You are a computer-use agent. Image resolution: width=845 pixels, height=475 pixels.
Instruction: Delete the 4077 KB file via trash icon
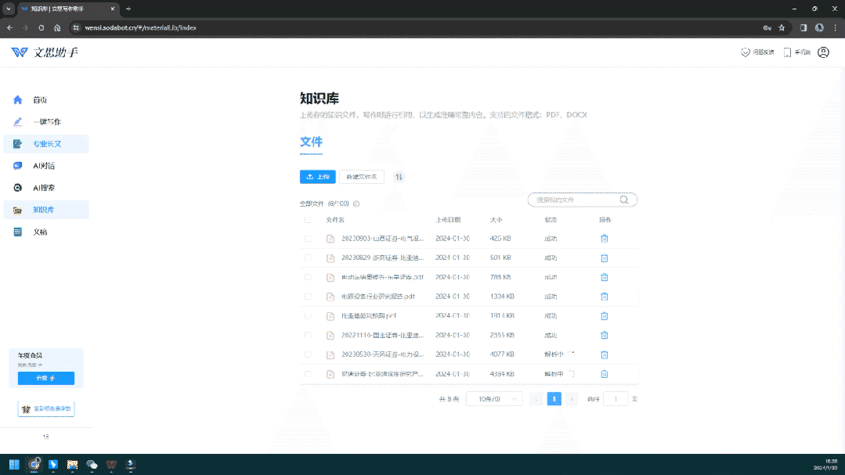(604, 355)
